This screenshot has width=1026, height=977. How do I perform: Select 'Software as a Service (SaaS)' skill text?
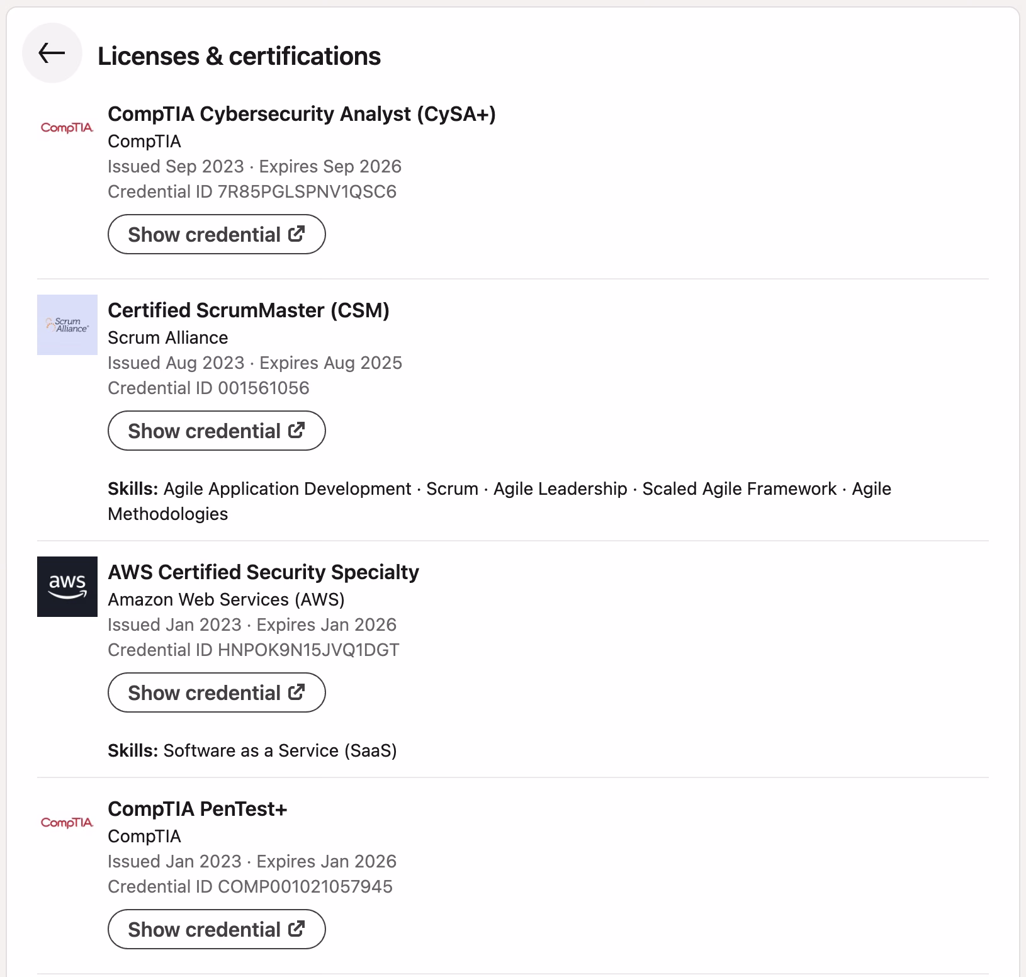tap(280, 750)
